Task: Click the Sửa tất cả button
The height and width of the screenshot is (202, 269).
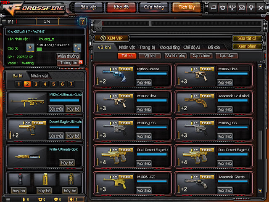Action: (x=247, y=38)
